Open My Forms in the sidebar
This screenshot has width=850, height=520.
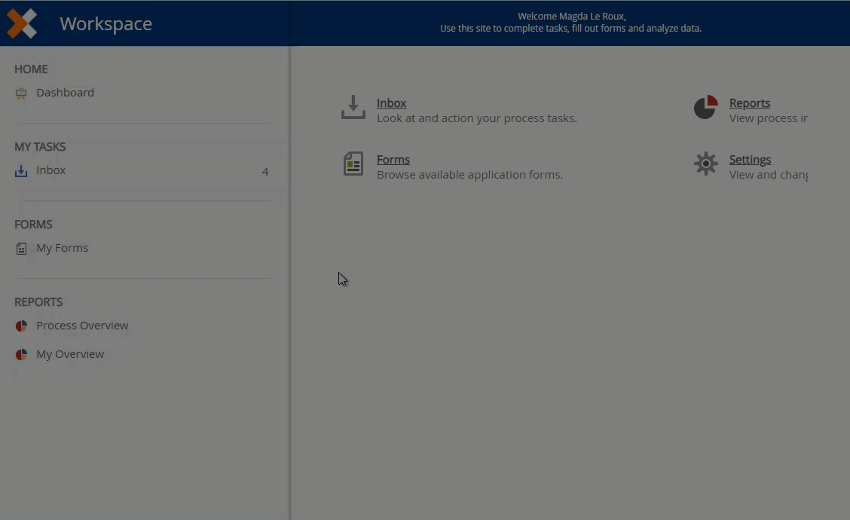pyautogui.click(x=63, y=248)
